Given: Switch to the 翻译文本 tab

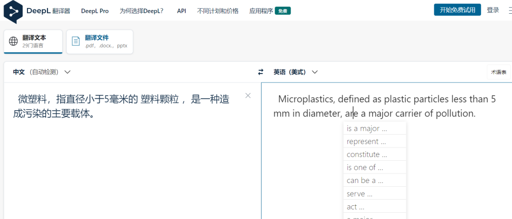Looking at the screenshot, I should 33,41.
